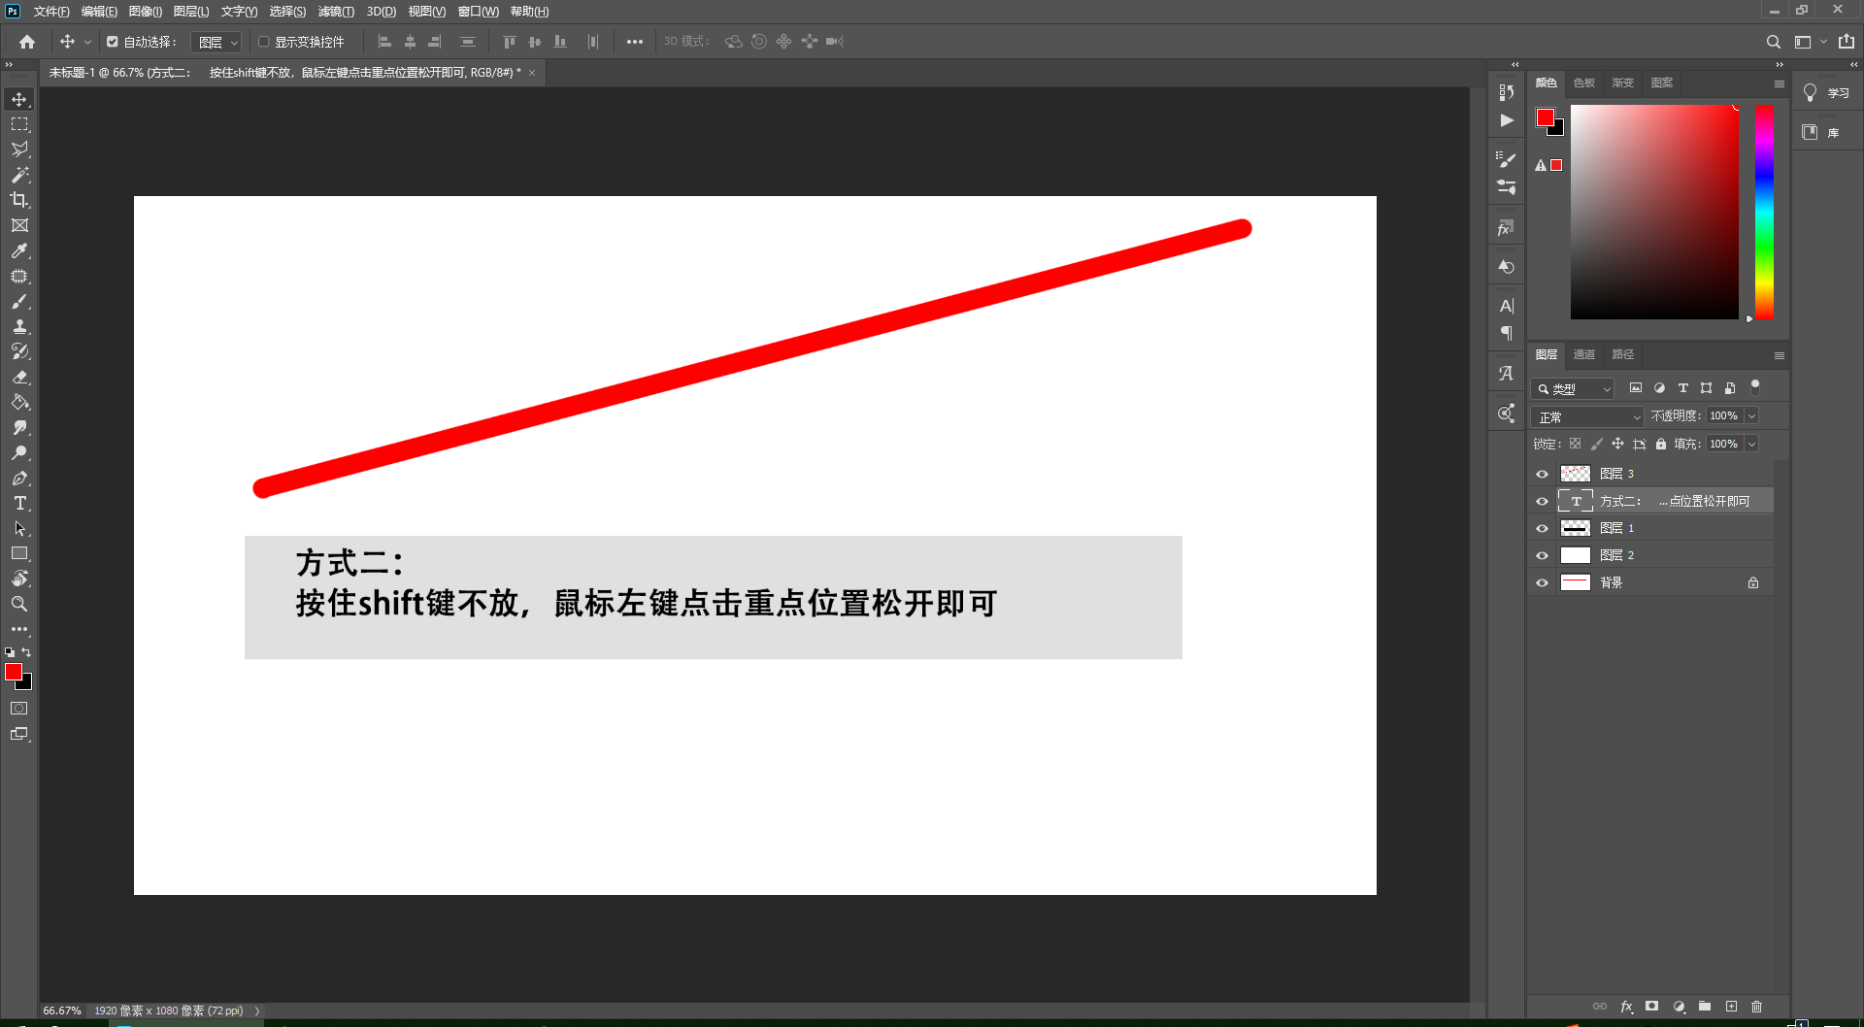The image size is (1864, 1027).
Task: Select the Rectangular Marquee tool
Action: (x=19, y=124)
